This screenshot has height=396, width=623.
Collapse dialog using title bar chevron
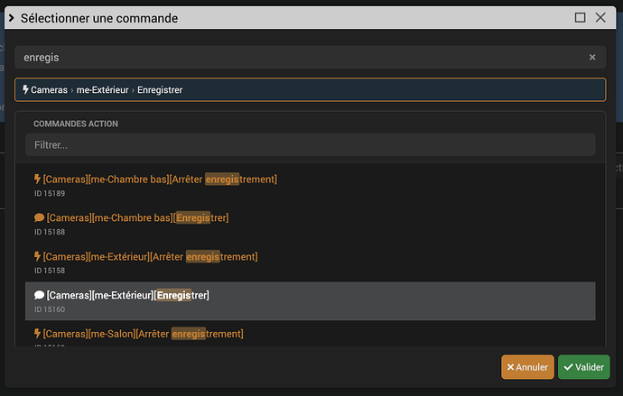[x=12, y=18]
